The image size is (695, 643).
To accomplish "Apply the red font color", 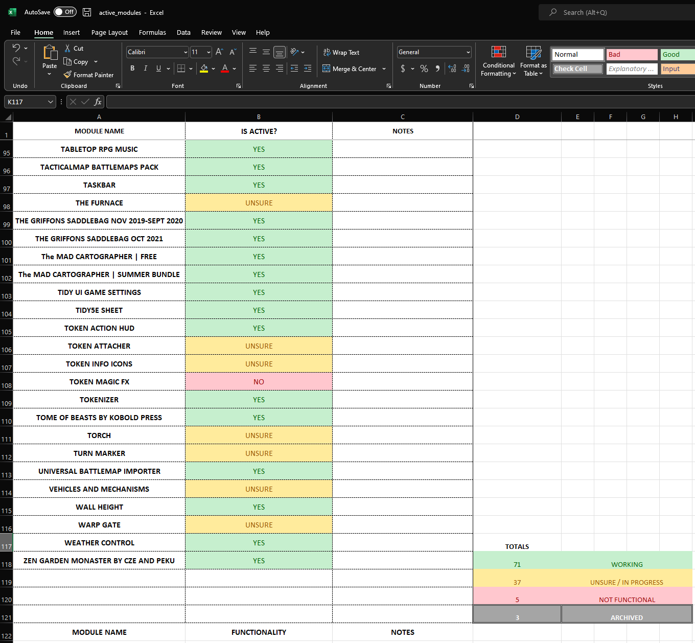I will [x=225, y=68].
